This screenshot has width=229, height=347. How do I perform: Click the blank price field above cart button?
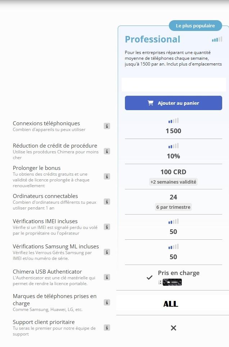(174, 85)
